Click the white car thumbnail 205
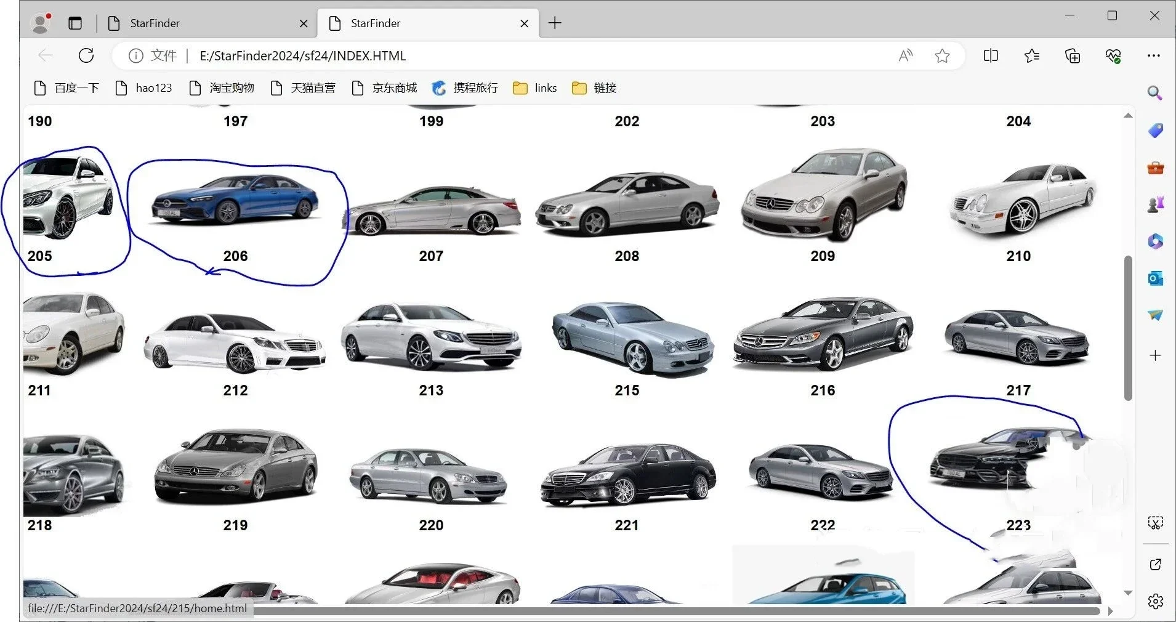The image size is (1176, 622). [x=68, y=197]
